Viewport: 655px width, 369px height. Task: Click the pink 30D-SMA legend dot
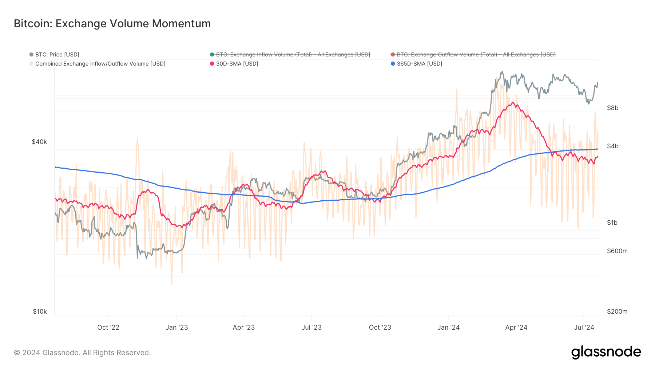pos(212,64)
